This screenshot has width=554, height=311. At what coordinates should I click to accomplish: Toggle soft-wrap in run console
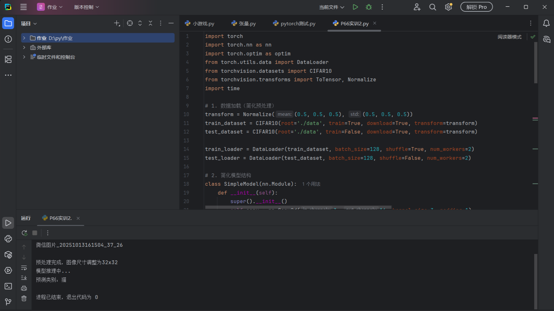[x=24, y=268]
